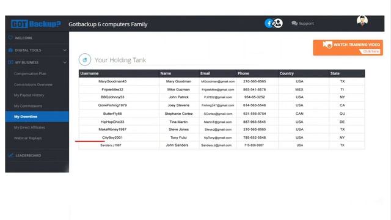
Task: Click the Digital Tools sidebar icon
Action: (x=10, y=50)
